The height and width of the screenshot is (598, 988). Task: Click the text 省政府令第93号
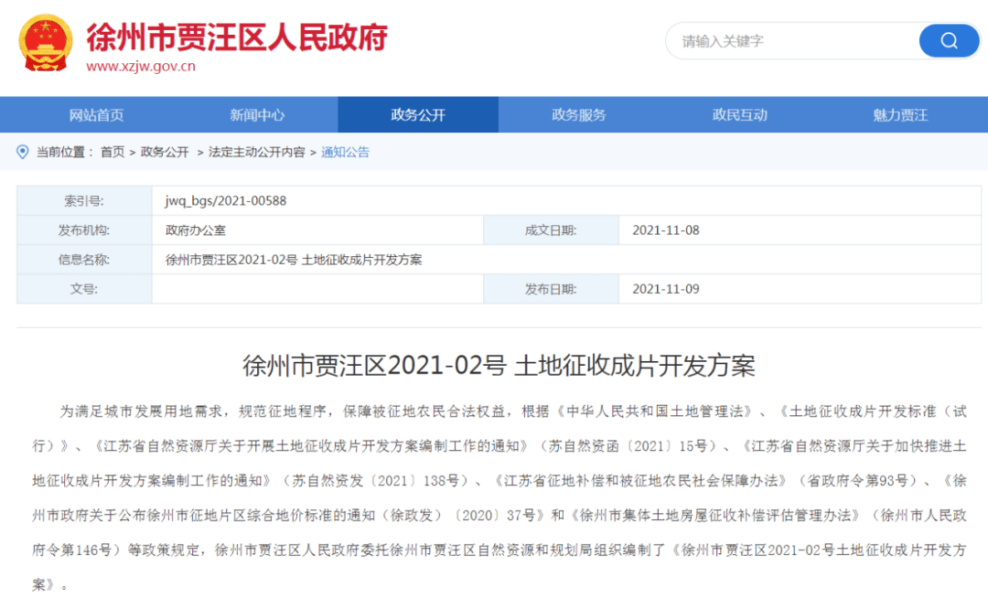(858, 480)
